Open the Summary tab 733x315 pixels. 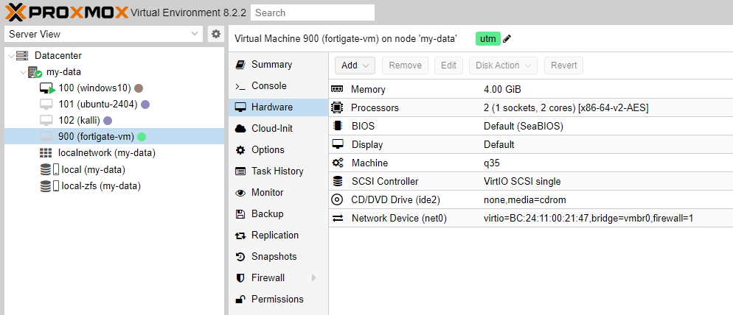coord(278,65)
